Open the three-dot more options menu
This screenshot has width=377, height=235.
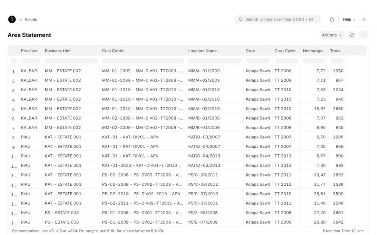pyautogui.click(x=364, y=35)
